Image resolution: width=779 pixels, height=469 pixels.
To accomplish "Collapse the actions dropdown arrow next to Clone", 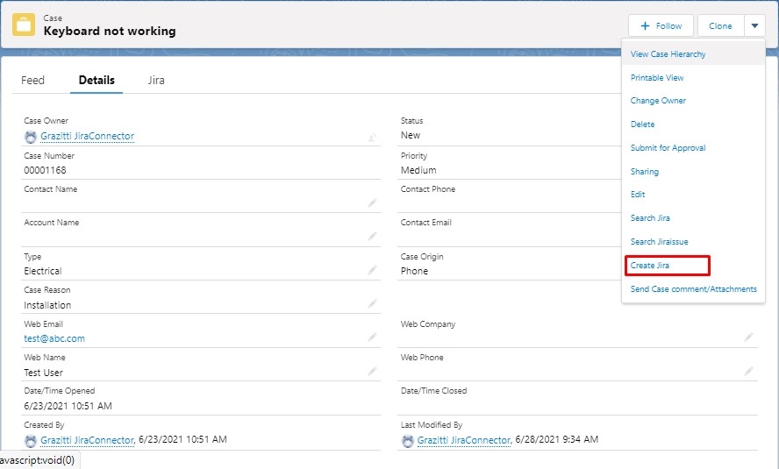I will click(x=754, y=25).
